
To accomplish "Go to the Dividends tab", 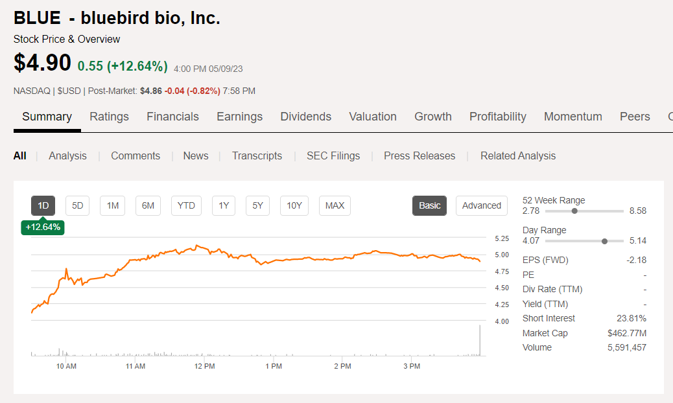I will coord(305,117).
